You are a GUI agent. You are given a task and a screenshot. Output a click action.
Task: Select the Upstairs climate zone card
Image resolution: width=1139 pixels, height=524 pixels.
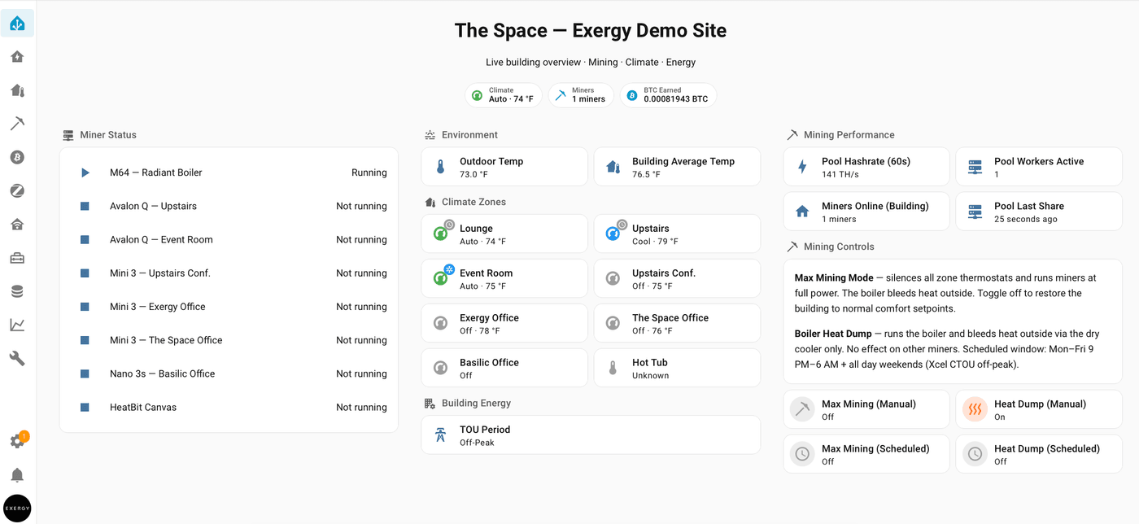[x=677, y=234]
